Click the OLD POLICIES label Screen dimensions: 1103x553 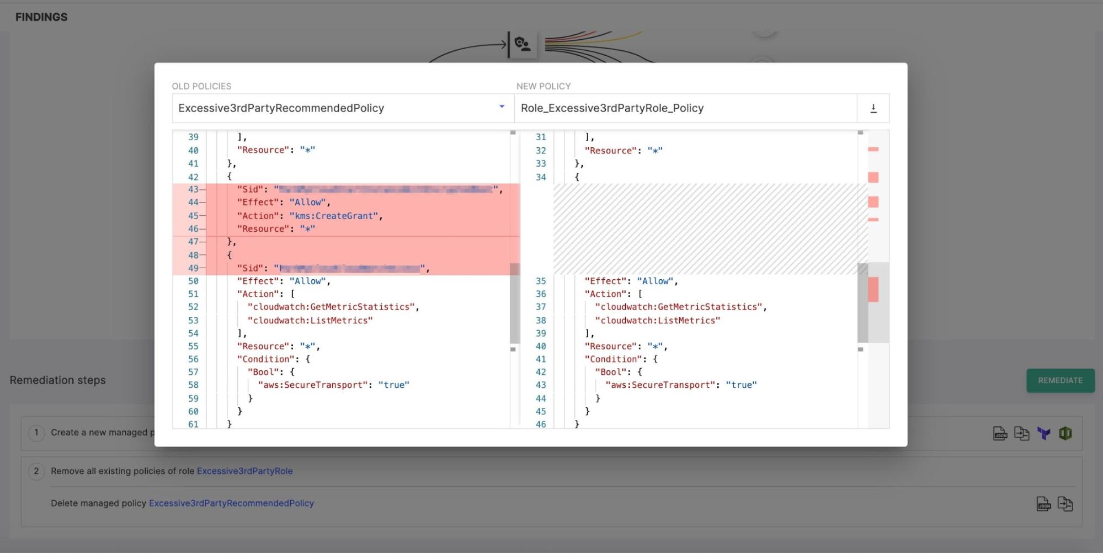[201, 86]
